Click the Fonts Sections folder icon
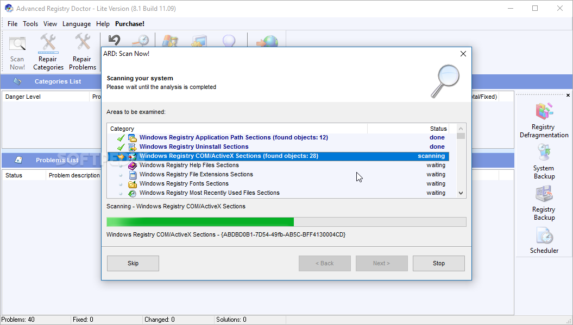Image resolution: width=573 pixels, height=325 pixels. pyautogui.click(x=133, y=184)
